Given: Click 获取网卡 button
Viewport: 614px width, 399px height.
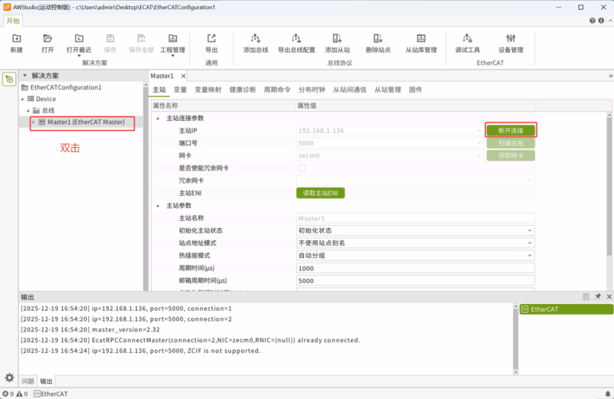Looking at the screenshot, I should tap(511, 155).
